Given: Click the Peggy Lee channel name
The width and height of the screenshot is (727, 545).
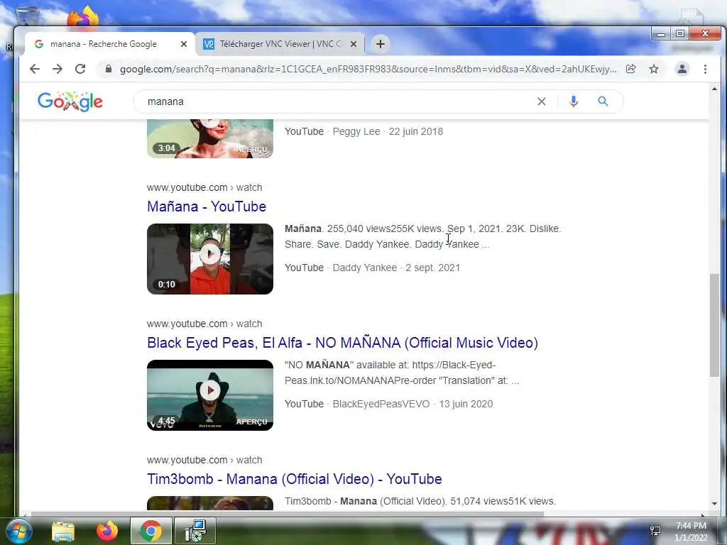Looking at the screenshot, I should coord(356,131).
